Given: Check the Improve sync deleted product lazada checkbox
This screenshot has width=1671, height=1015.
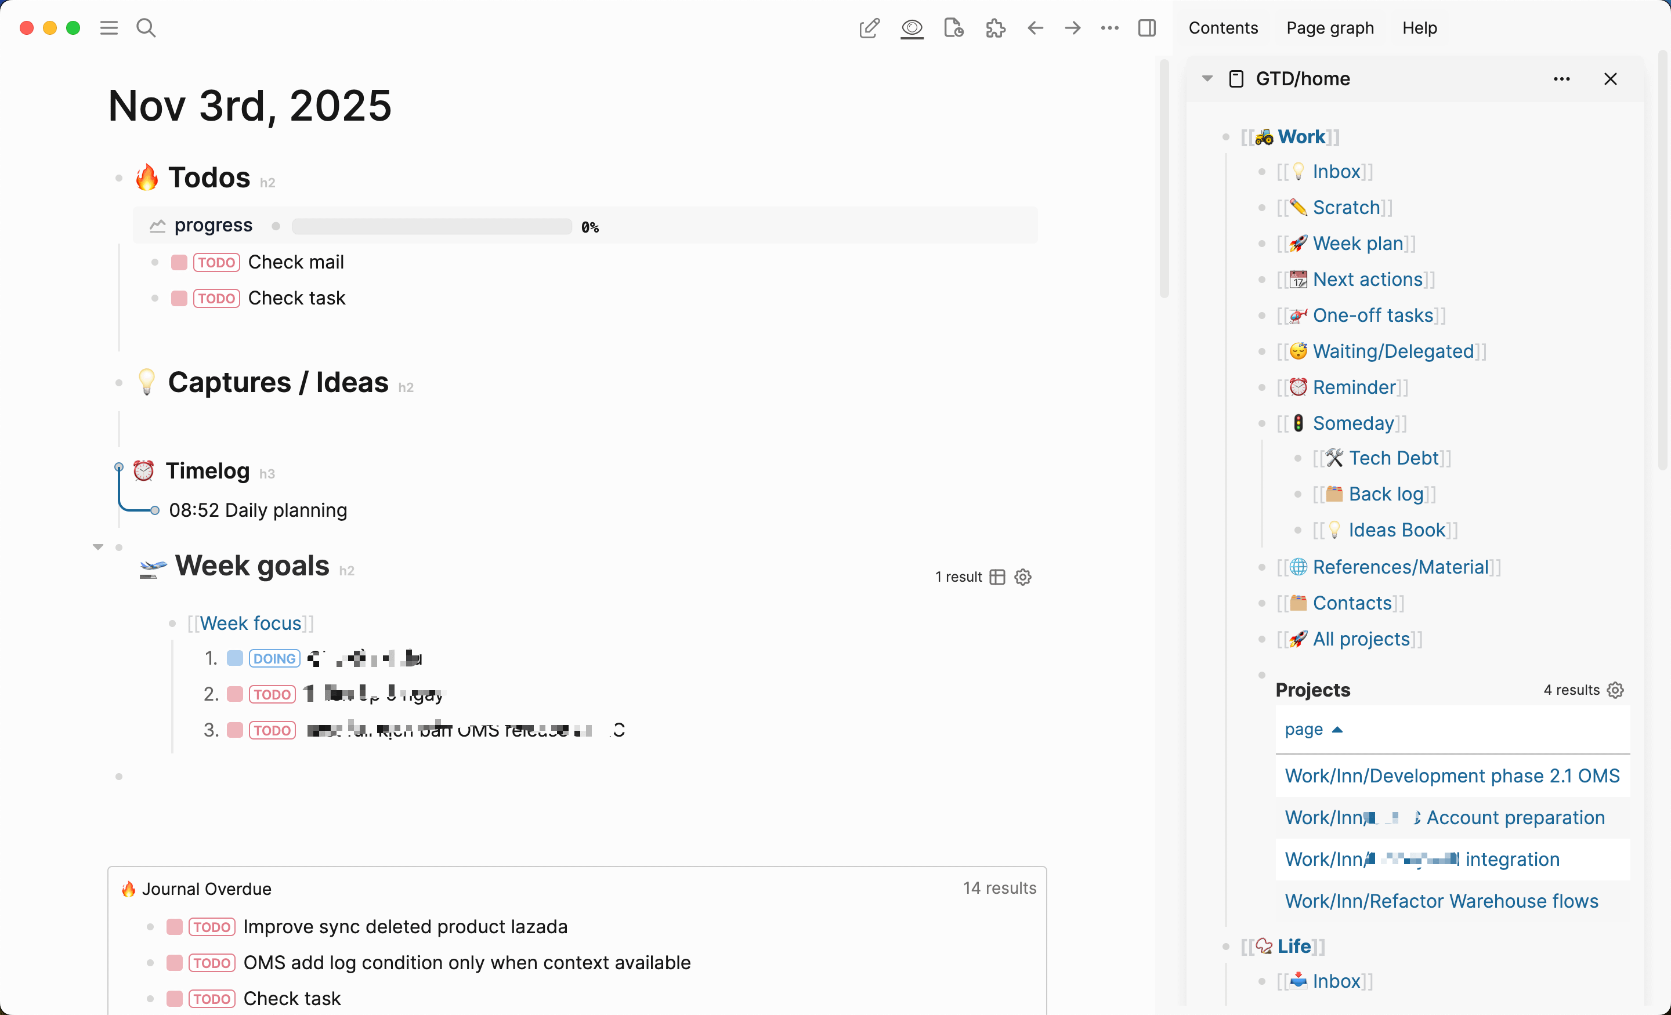Looking at the screenshot, I should [x=174, y=927].
